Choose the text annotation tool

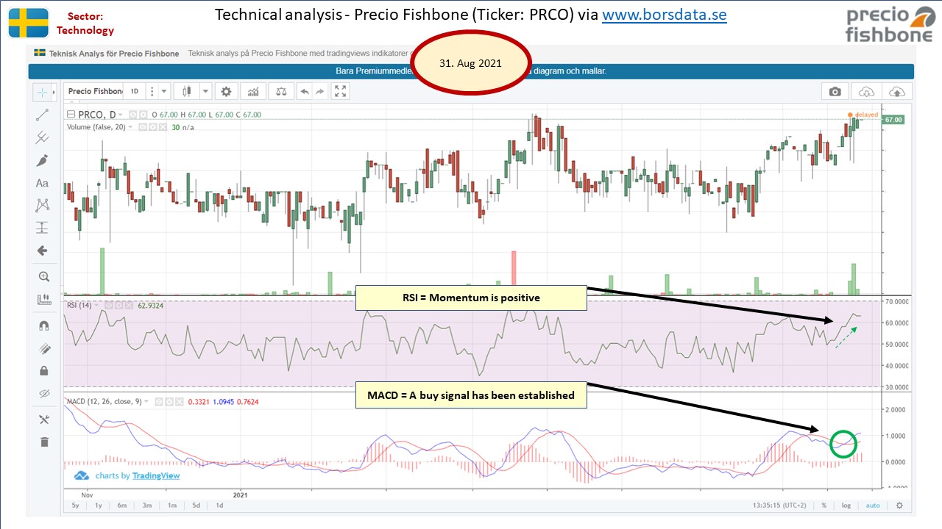tap(42, 183)
